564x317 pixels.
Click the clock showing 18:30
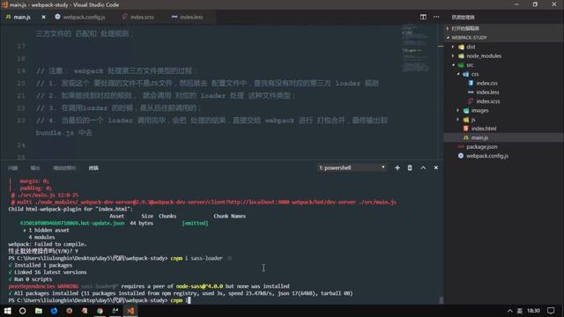[533, 311]
